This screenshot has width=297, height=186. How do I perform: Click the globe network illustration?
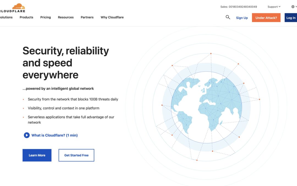click(x=207, y=107)
